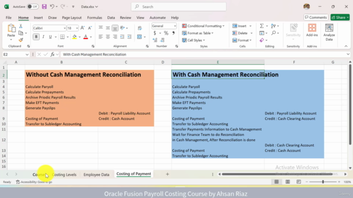Click the Cut scissors icon
Viewport: 353px width, 198px height.
[x=21, y=26]
